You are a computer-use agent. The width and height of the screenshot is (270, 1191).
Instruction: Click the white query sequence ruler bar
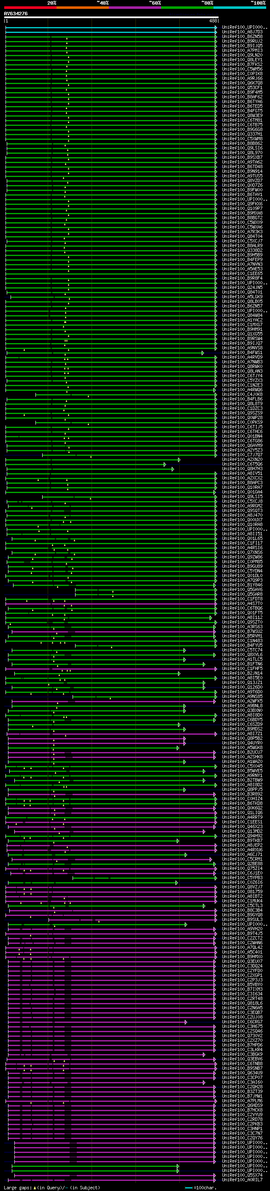[x=111, y=18]
